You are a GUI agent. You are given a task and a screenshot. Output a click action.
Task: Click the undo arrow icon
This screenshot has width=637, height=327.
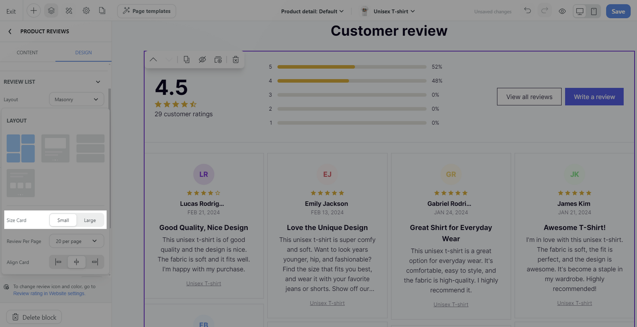[528, 11]
